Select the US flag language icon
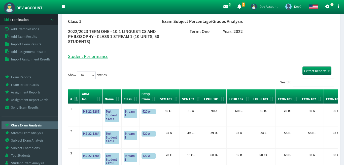 pyautogui.click(x=313, y=7)
